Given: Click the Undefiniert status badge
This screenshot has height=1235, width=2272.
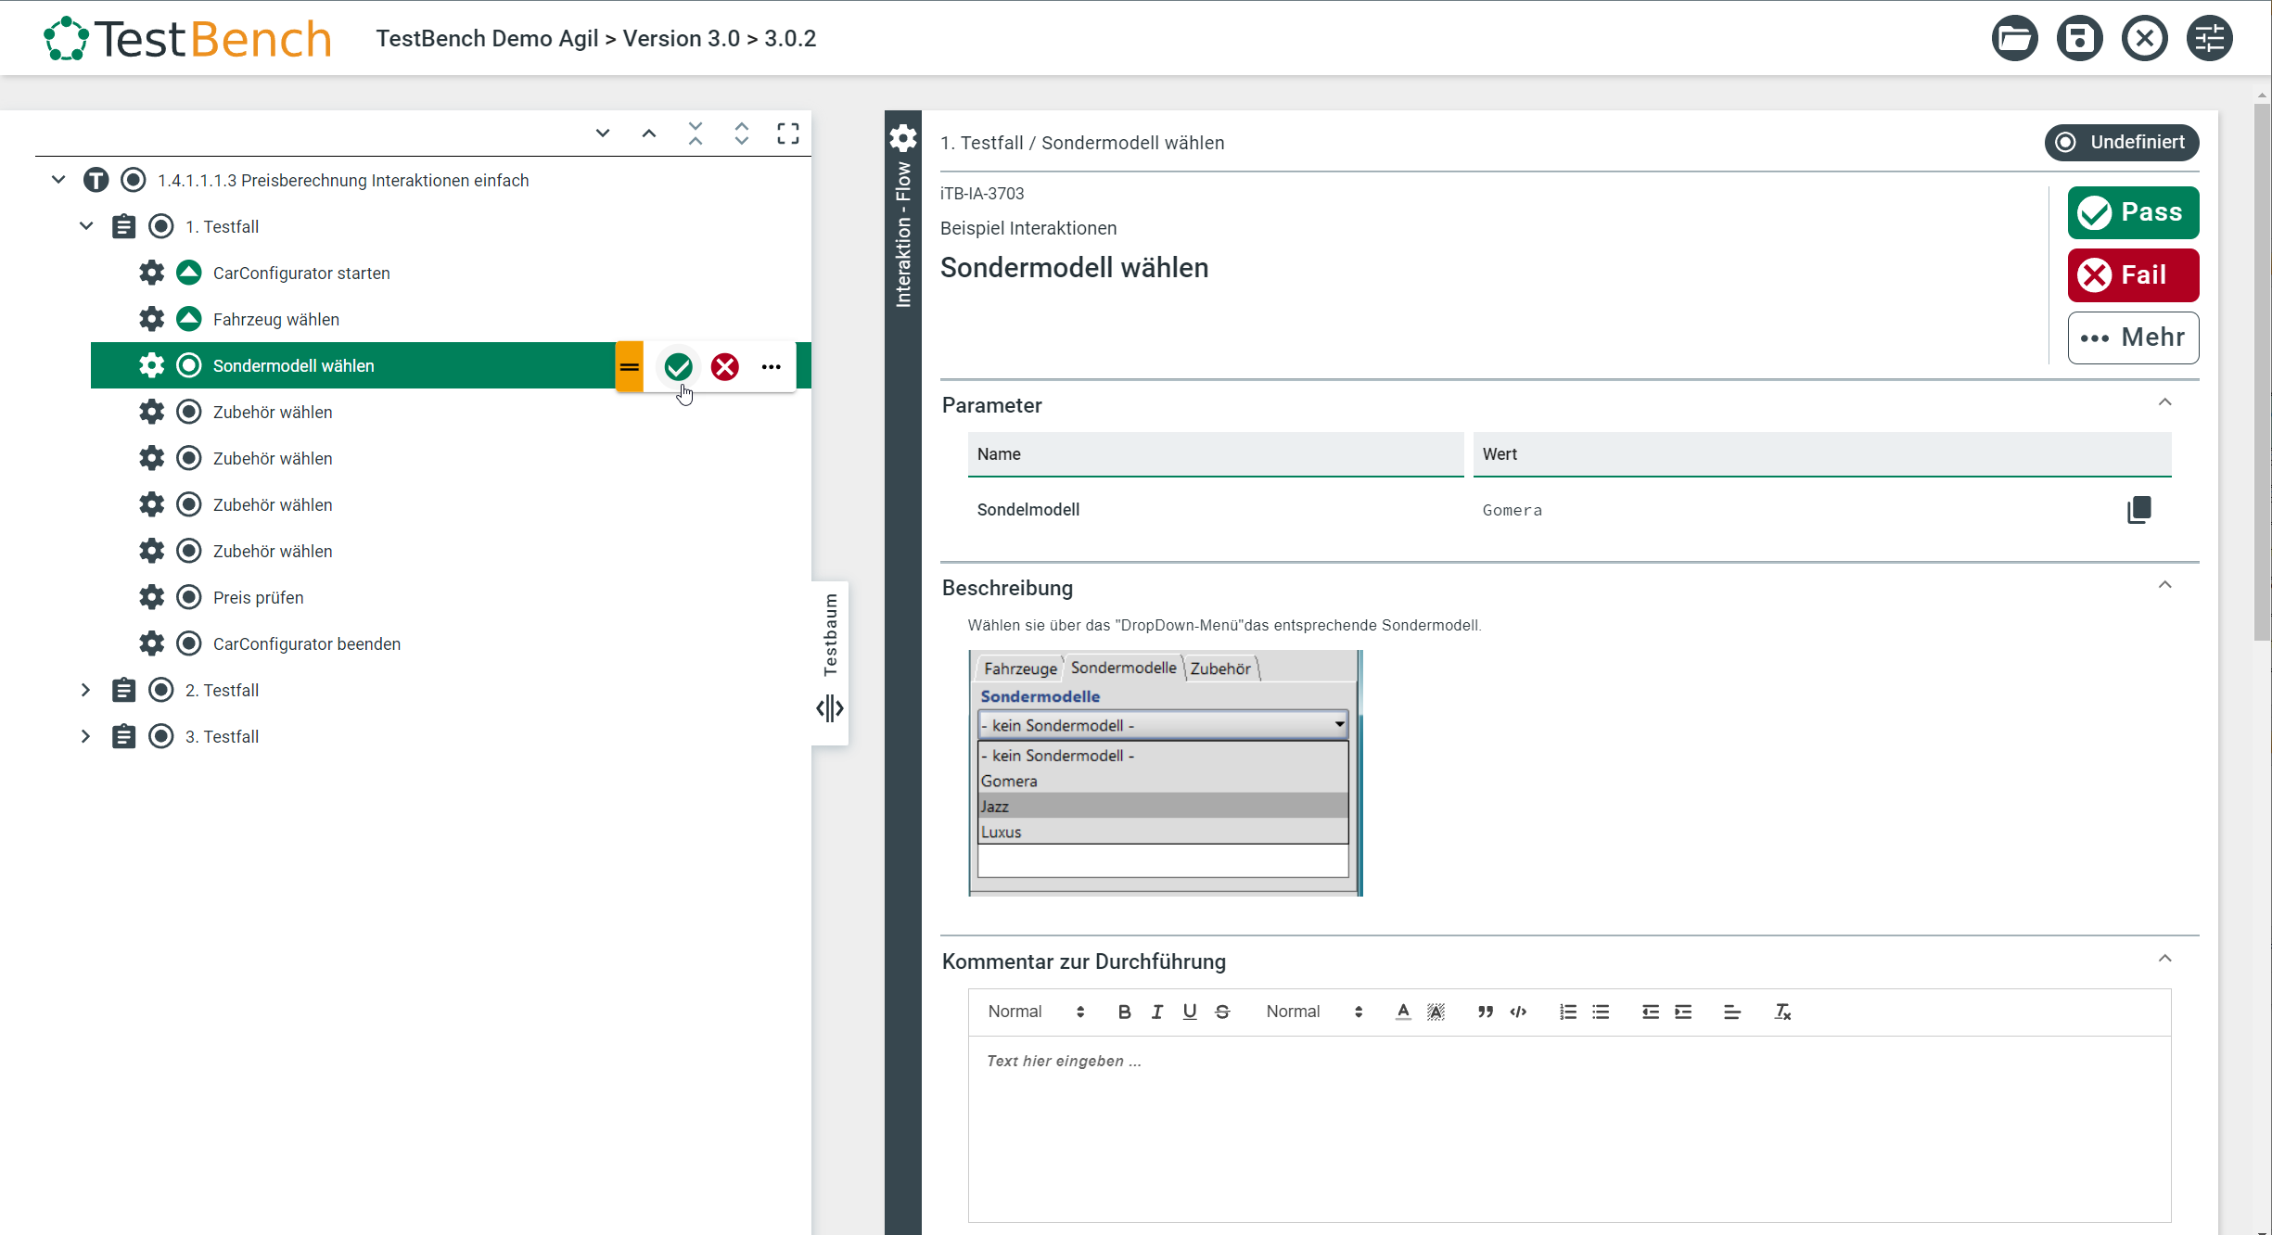Looking at the screenshot, I should tap(2122, 143).
